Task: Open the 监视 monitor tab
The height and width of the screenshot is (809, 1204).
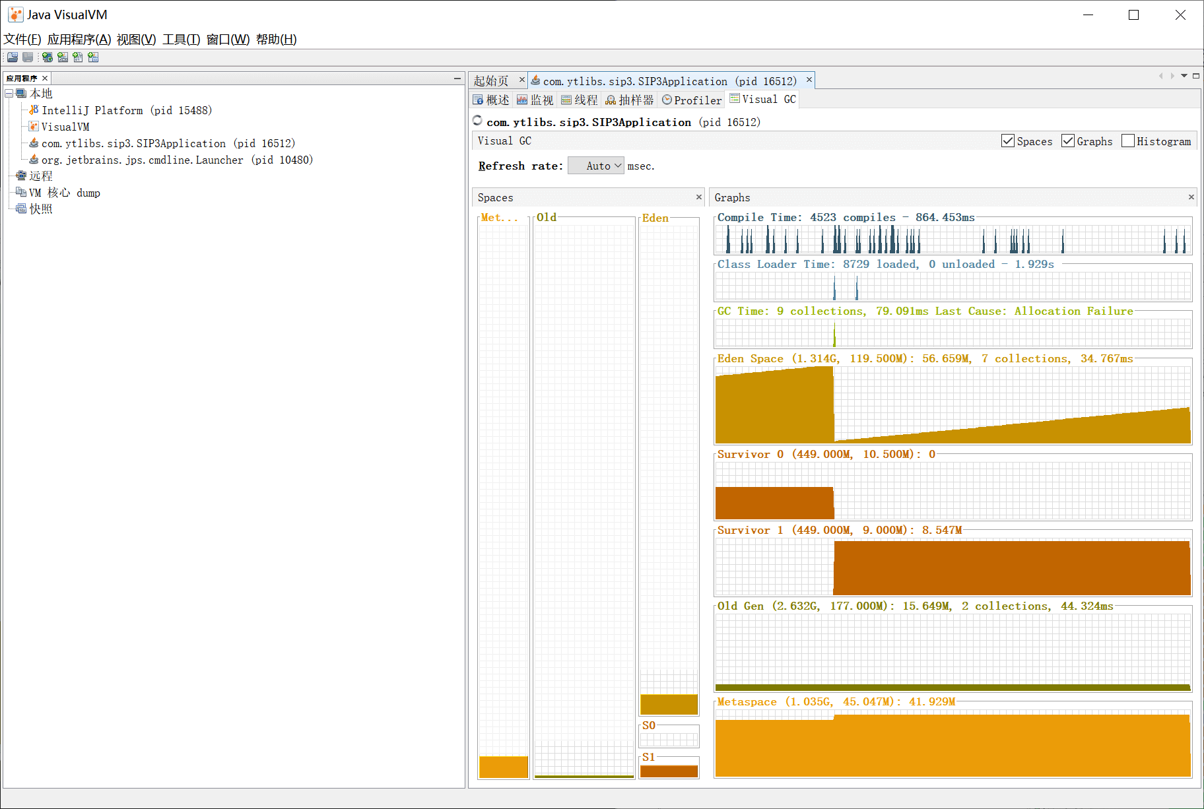Action: (535, 100)
